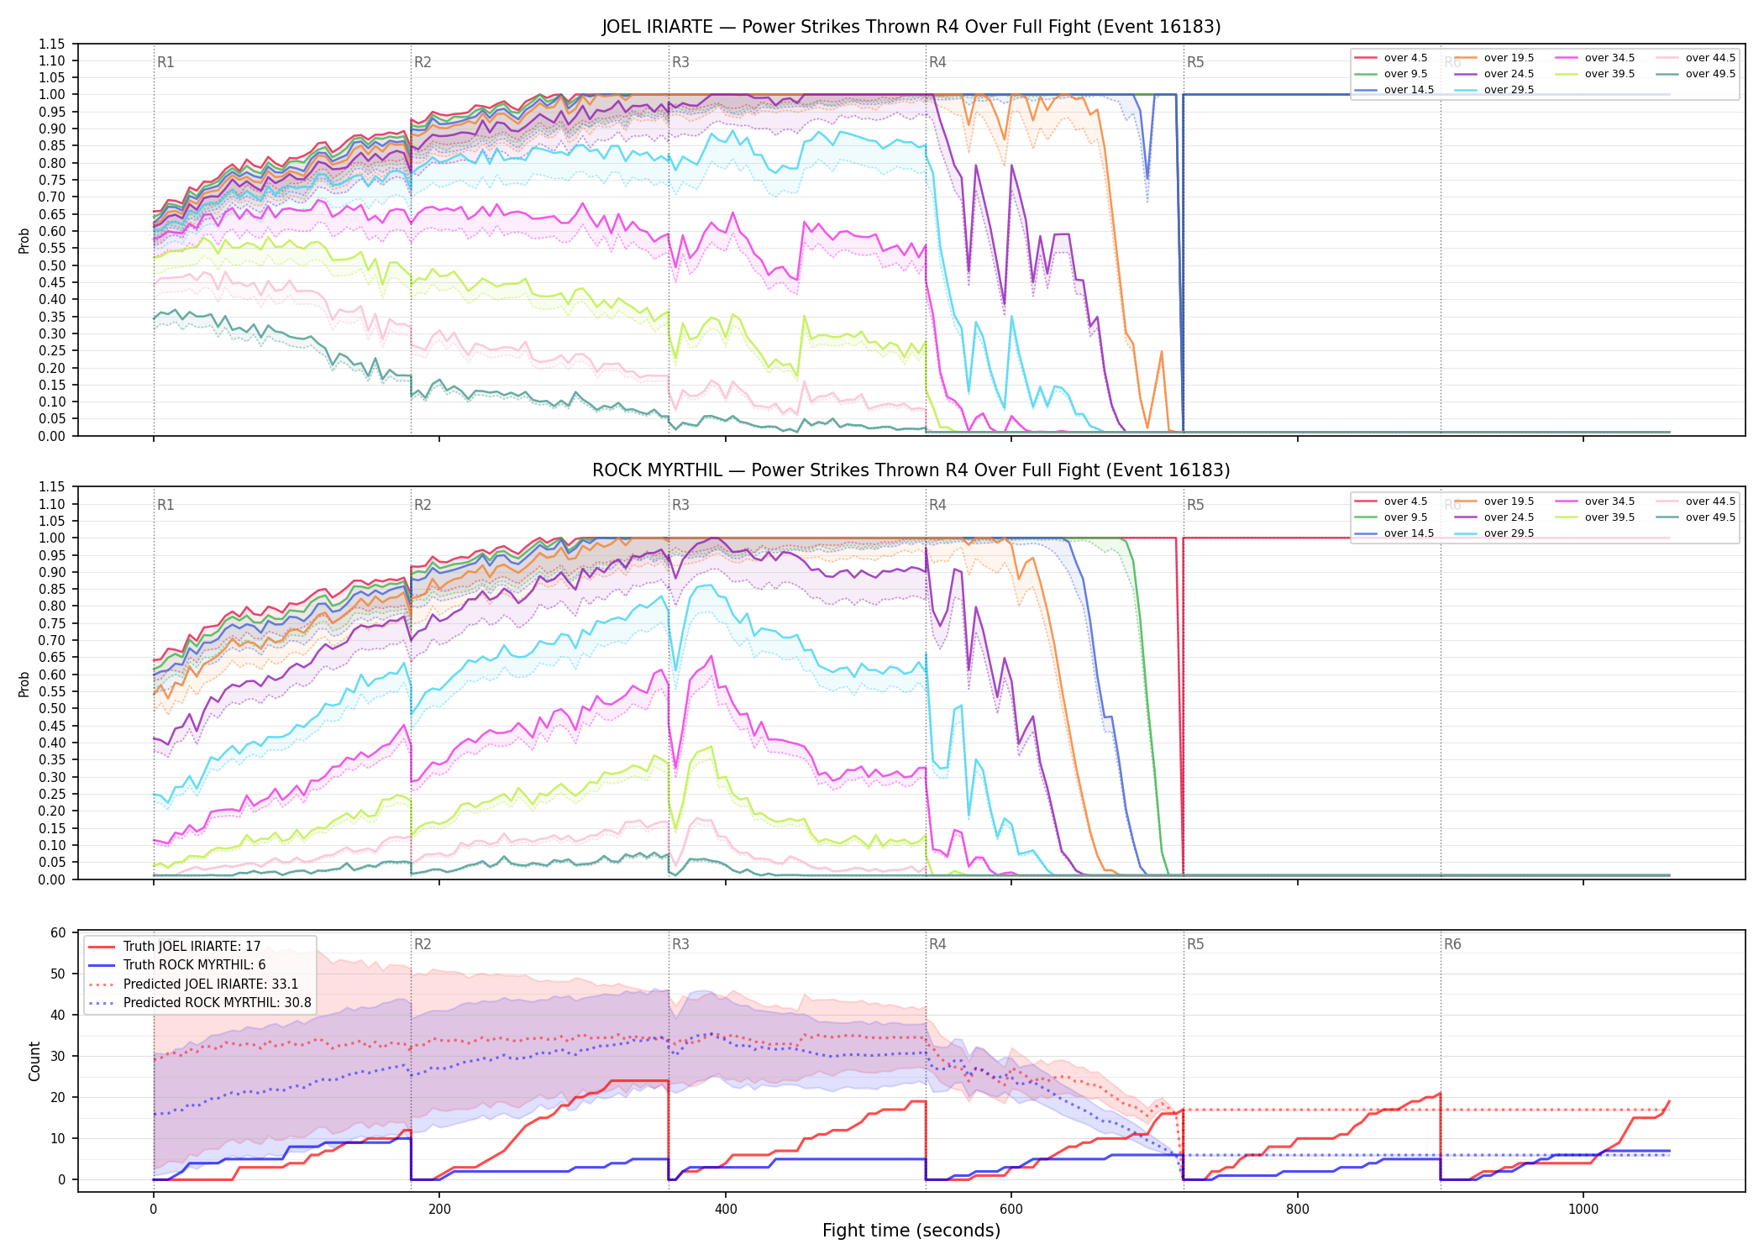
Task: Click the R2 round label in the JOEL IRIARTE chart
Action: (423, 62)
